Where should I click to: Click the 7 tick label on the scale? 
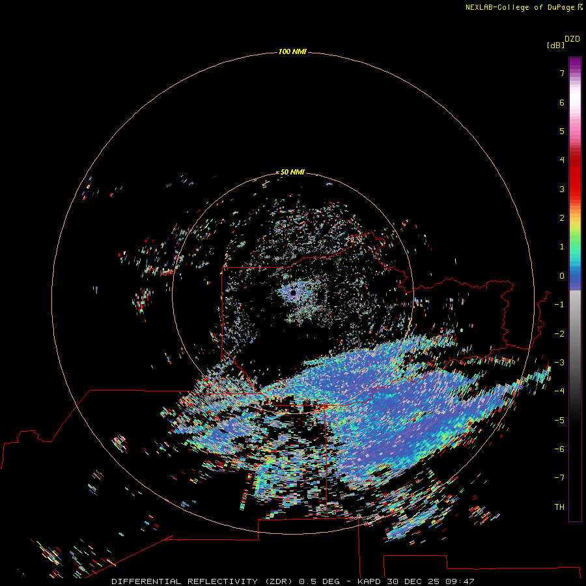click(x=562, y=73)
